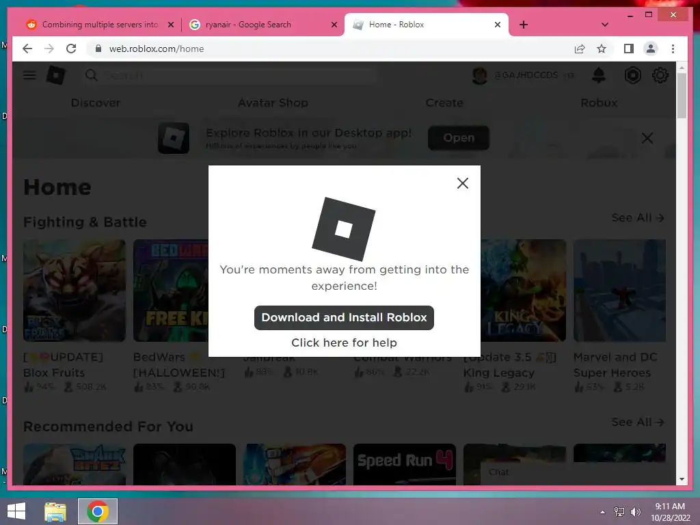This screenshot has height=525, width=700.
Task: Open the Roblox hamburger navigation menu
Action: (29, 75)
